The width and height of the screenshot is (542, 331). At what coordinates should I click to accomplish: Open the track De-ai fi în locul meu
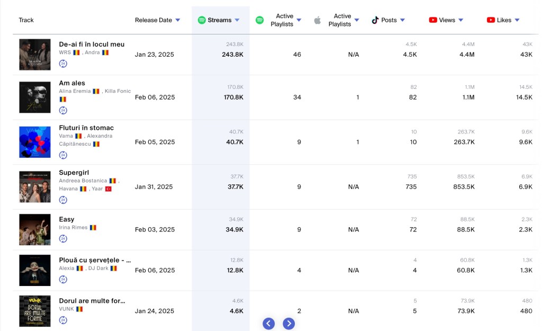(92, 44)
